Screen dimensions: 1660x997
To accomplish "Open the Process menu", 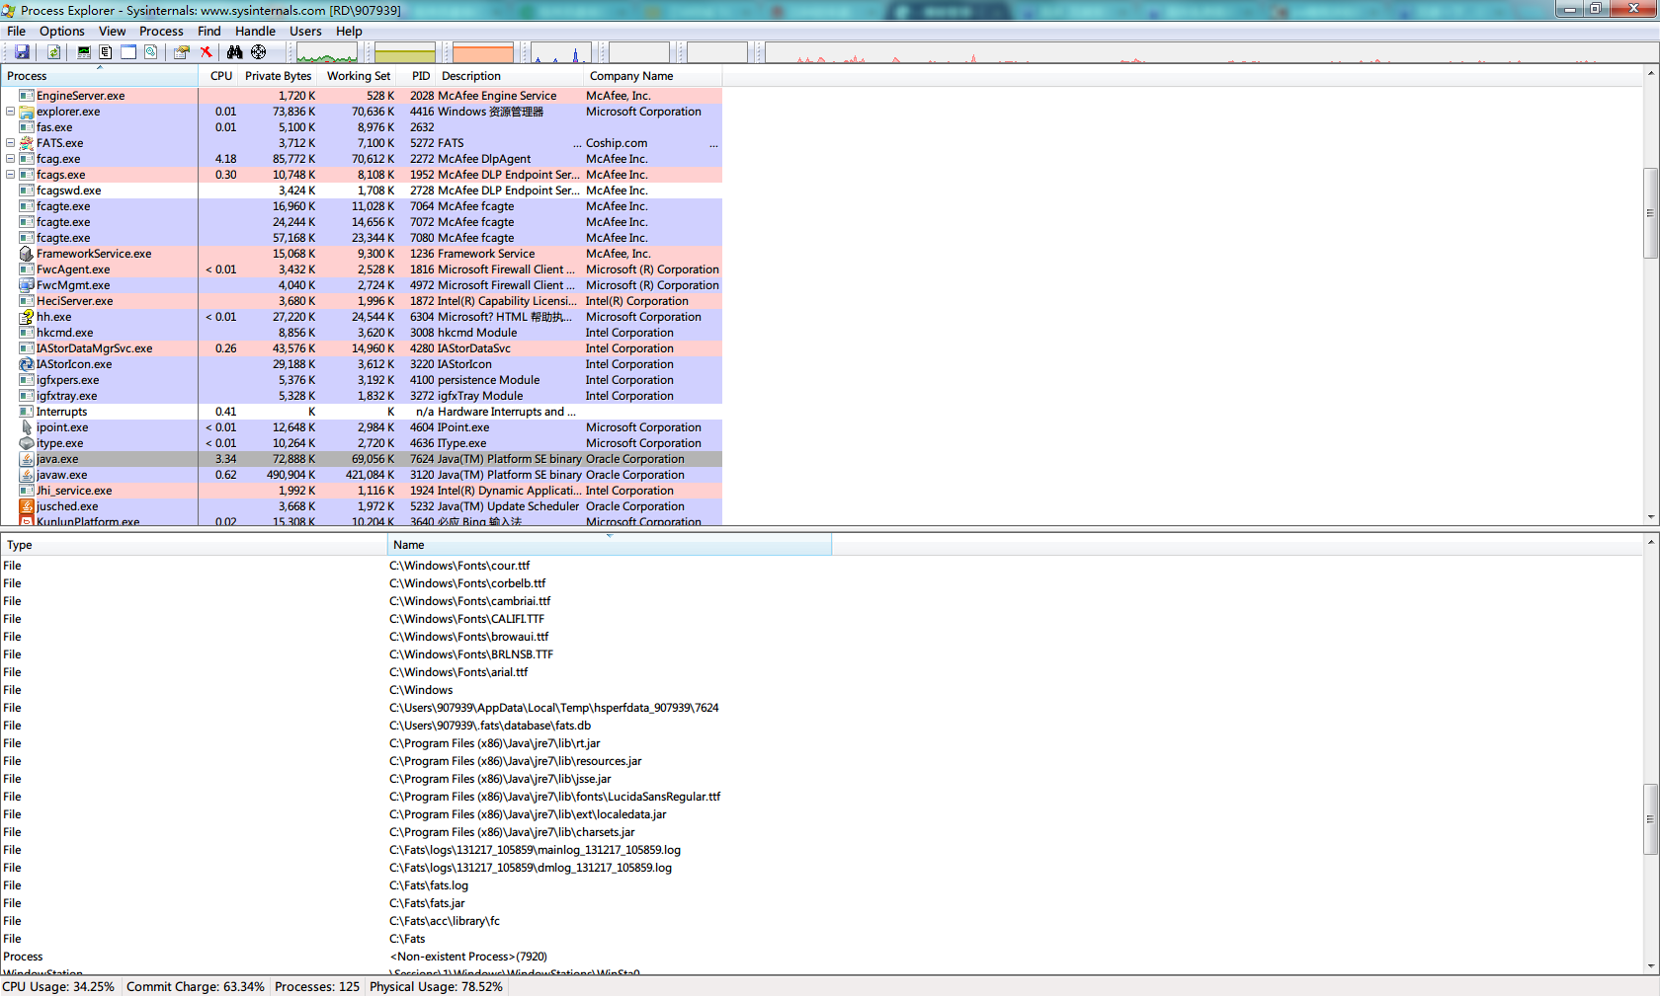I will point(162,31).
